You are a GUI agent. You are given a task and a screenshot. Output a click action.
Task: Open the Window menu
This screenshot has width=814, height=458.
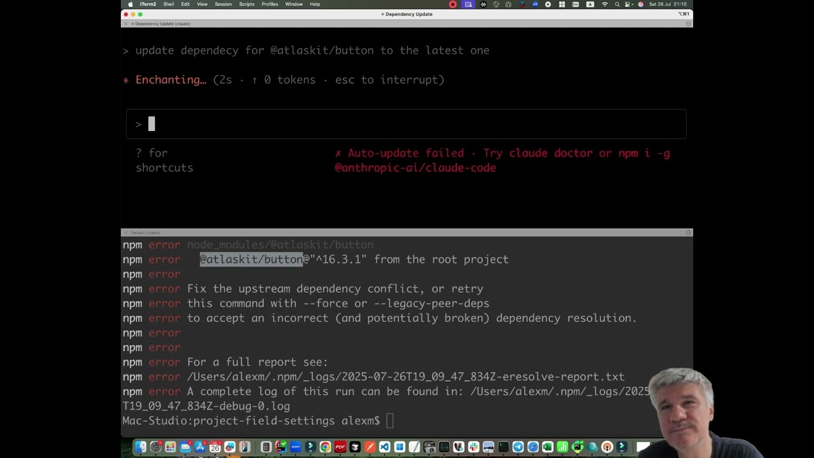294,4
